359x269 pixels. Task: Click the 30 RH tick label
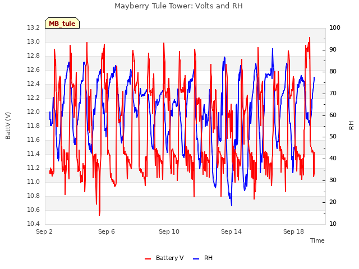pyautogui.click(x=333, y=180)
